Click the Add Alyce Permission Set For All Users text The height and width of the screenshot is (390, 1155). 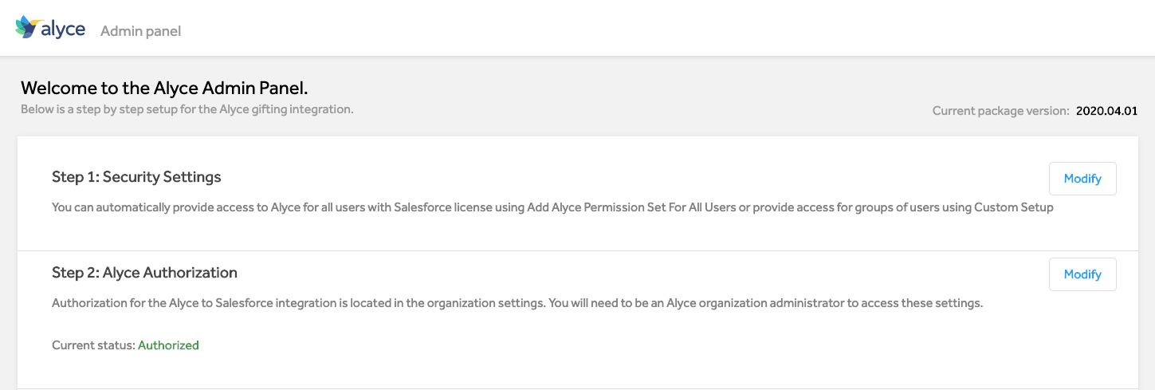(629, 207)
